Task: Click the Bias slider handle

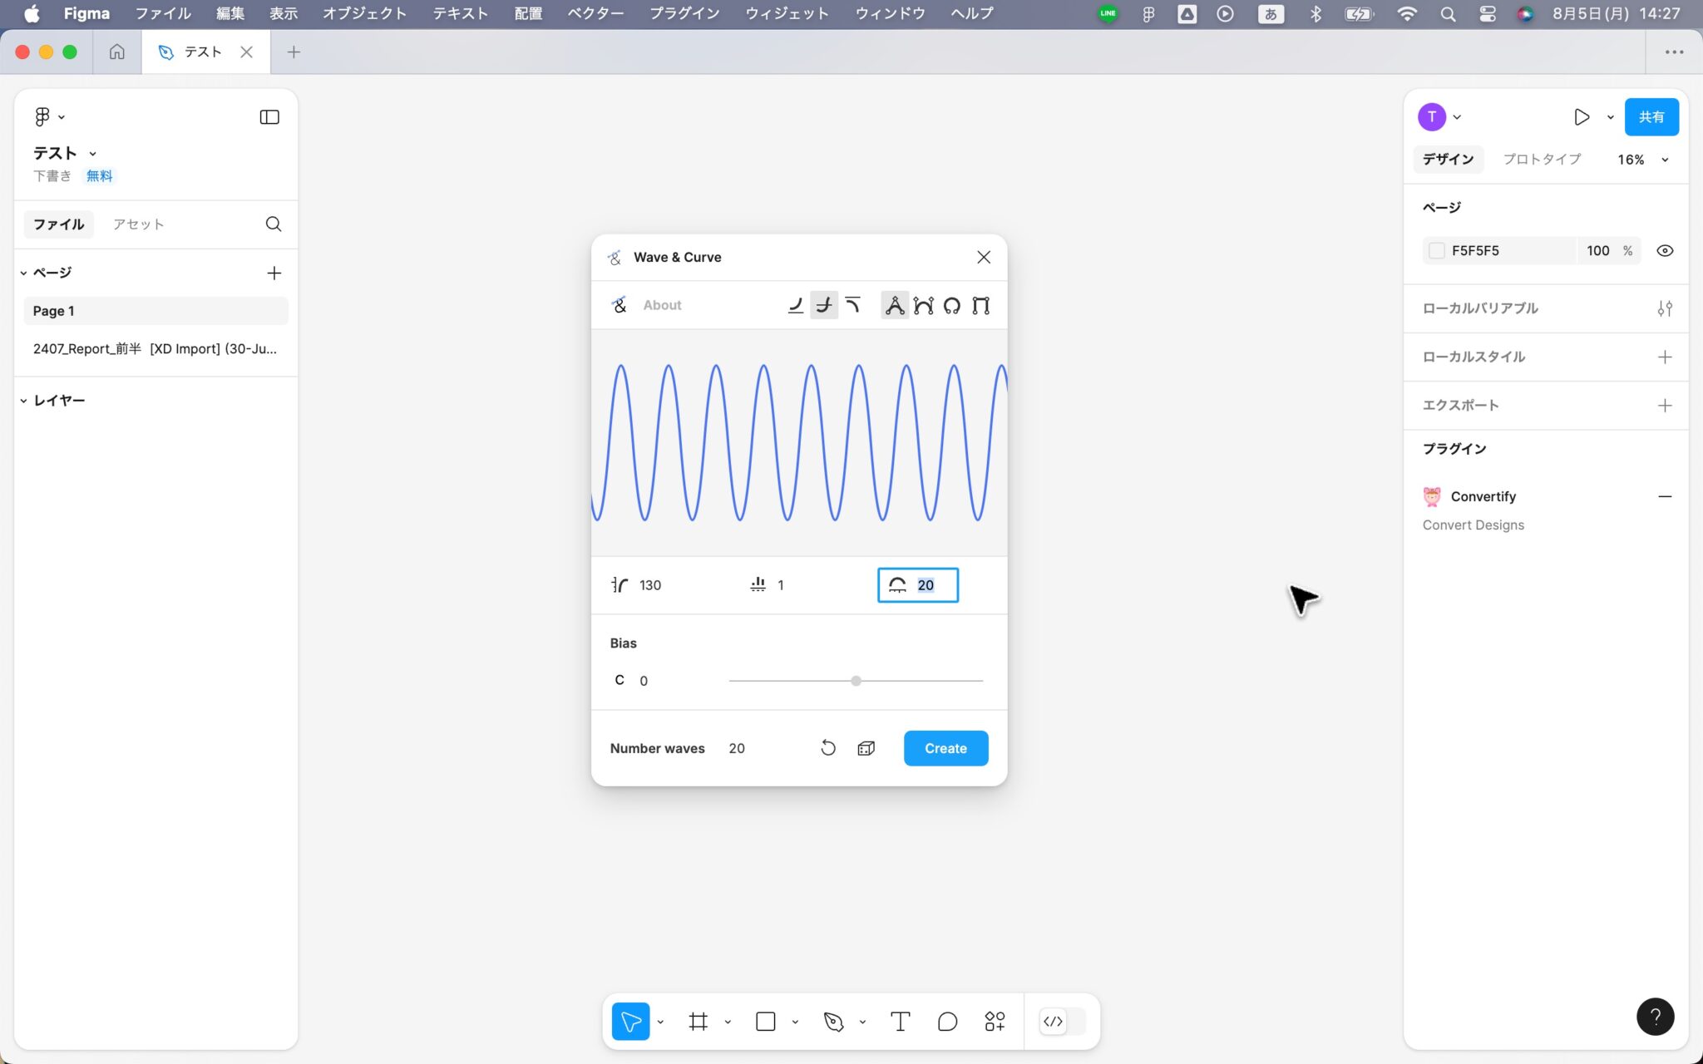Action: pos(856,681)
